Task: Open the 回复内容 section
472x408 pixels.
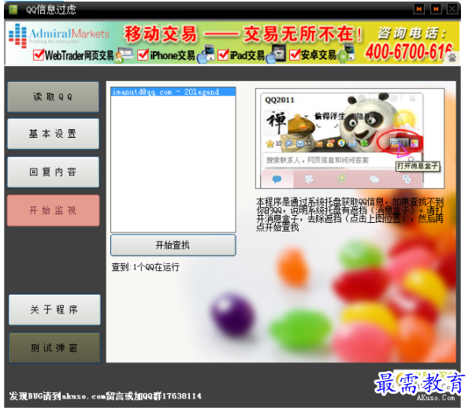Action: [x=54, y=172]
